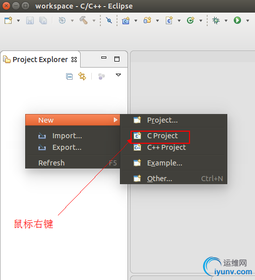This screenshot has width=255, height=280.
Task: Open the dropdown next to the Debug icon
Action: [226, 21]
